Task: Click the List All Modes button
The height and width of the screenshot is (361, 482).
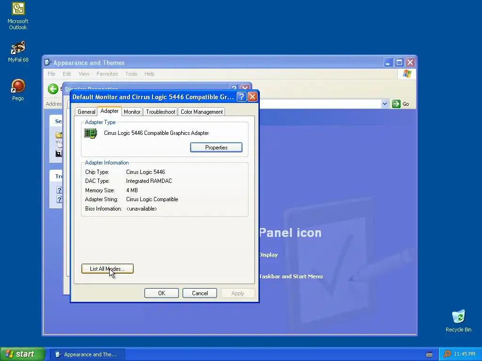Action: 107,268
